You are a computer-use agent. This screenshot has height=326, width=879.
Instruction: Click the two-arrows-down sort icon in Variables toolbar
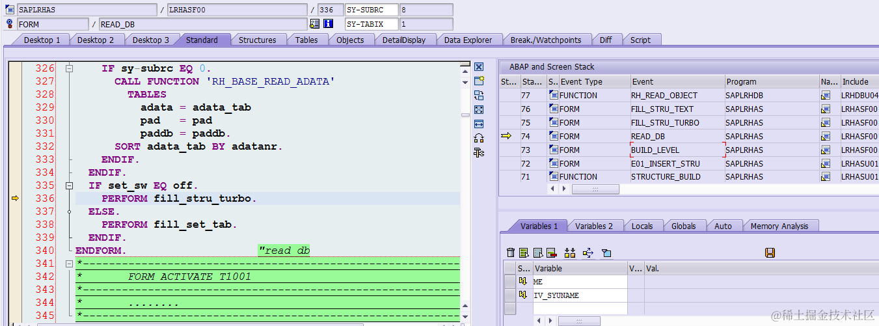click(x=570, y=252)
